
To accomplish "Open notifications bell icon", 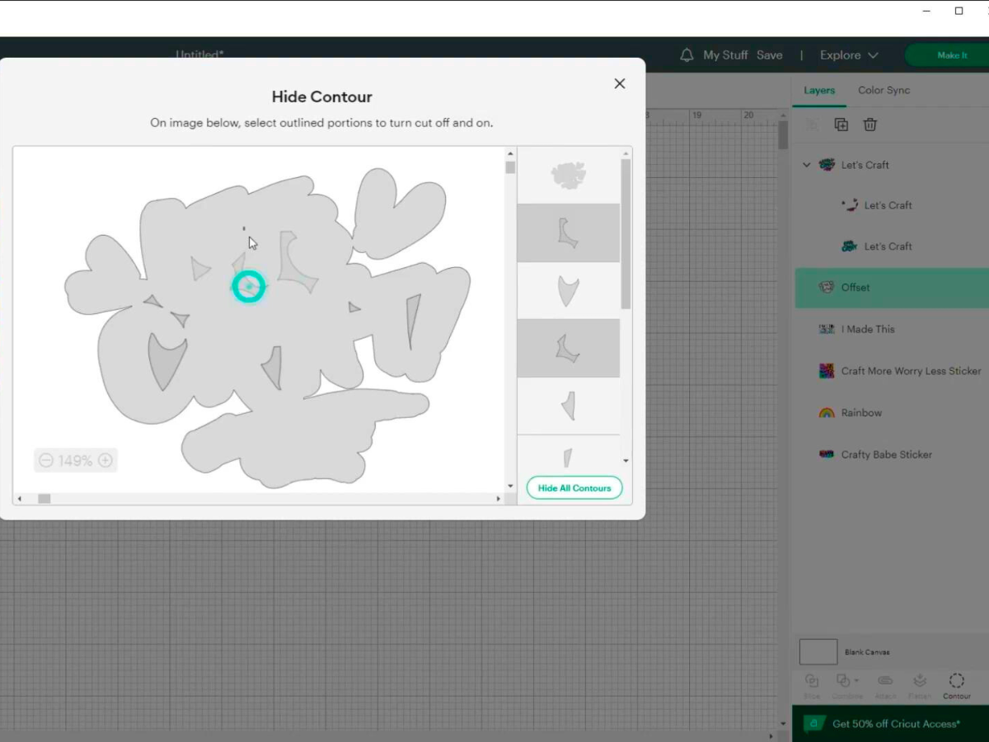I will point(687,55).
